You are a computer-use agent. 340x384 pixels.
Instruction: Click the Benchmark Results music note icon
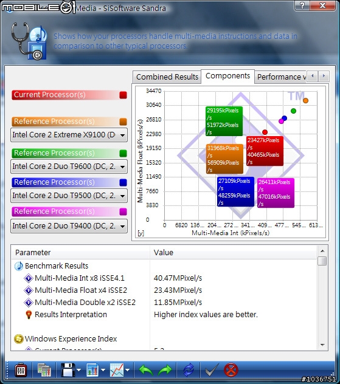point(19,266)
